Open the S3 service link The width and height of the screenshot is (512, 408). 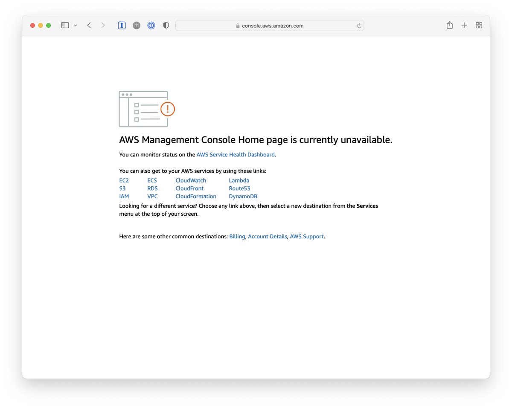click(122, 188)
